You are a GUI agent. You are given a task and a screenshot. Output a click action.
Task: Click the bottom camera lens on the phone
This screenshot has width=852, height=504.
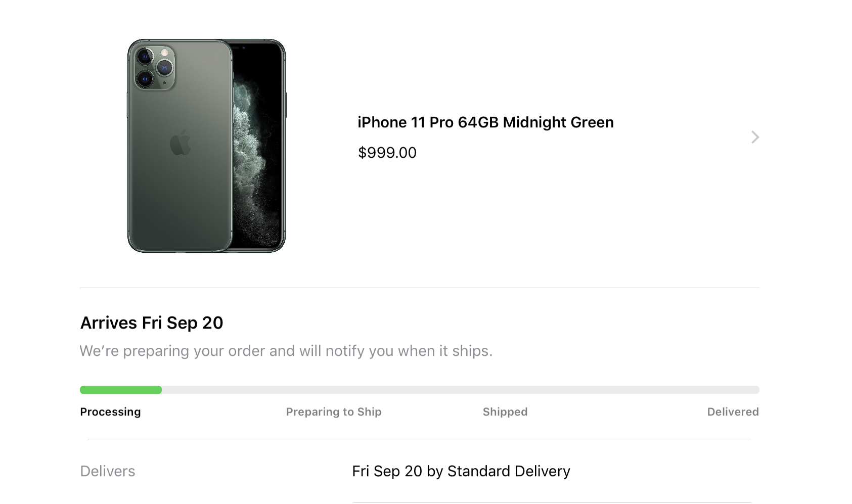145,79
